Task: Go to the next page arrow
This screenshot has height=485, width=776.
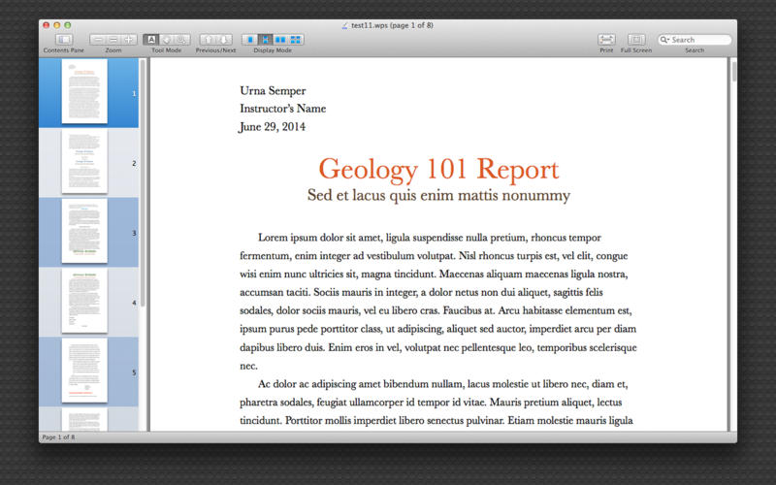Action: pyautogui.click(x=223, y=39)
